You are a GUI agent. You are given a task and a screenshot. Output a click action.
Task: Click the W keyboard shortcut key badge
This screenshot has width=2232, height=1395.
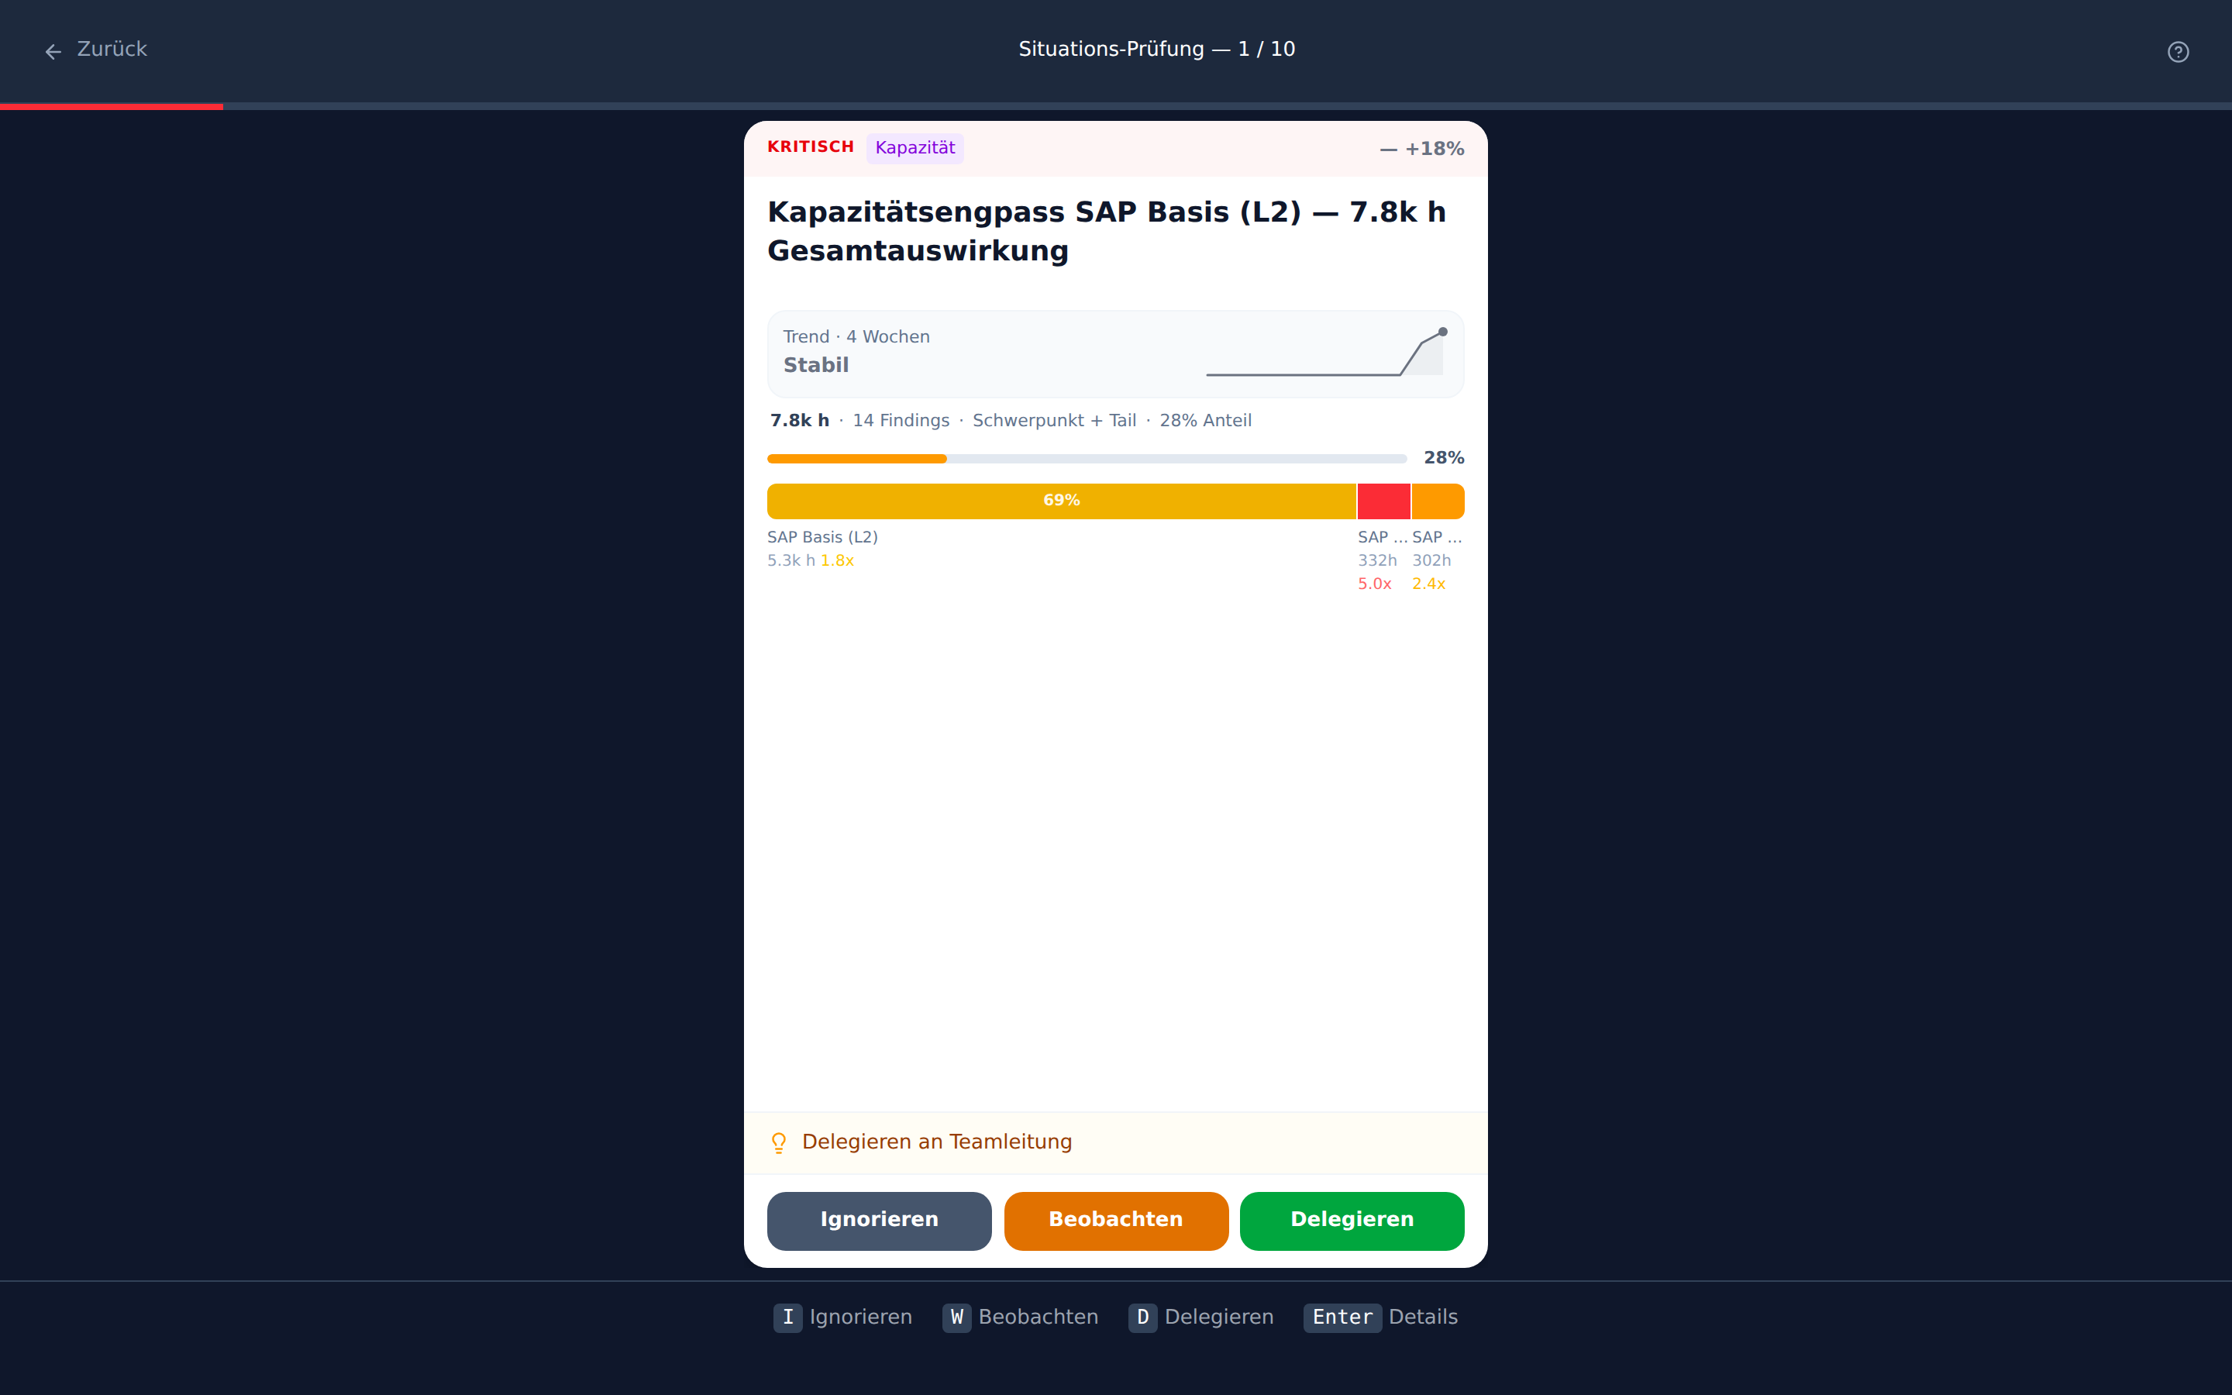coord(956,1317)
